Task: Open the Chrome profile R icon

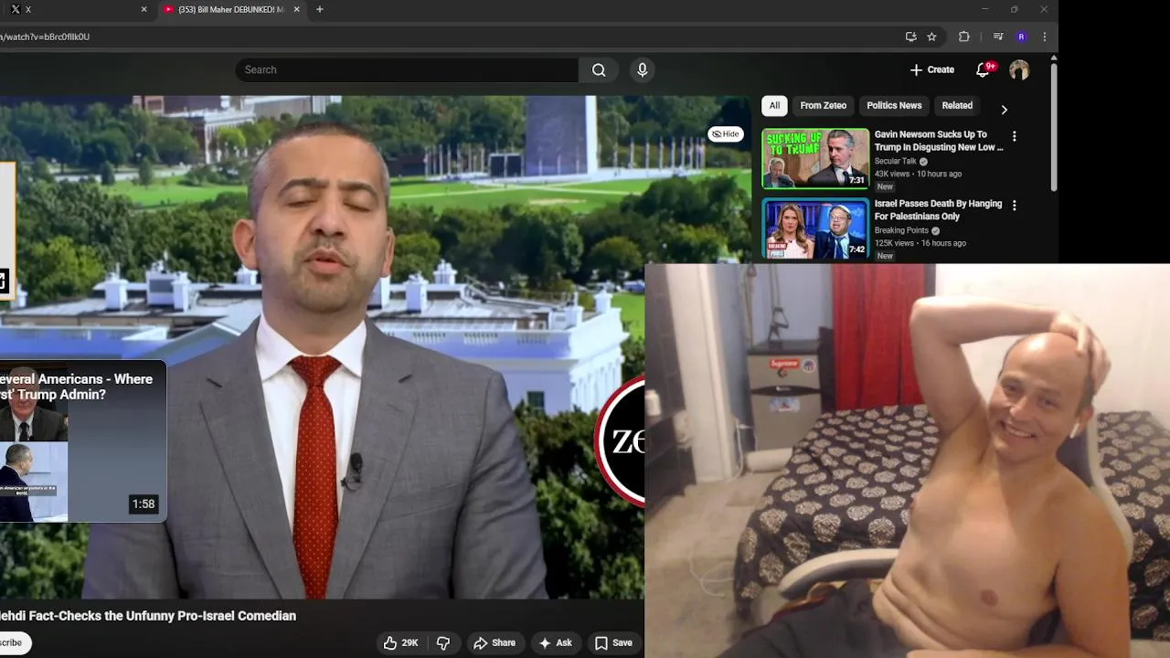Action: [1021, 37]
